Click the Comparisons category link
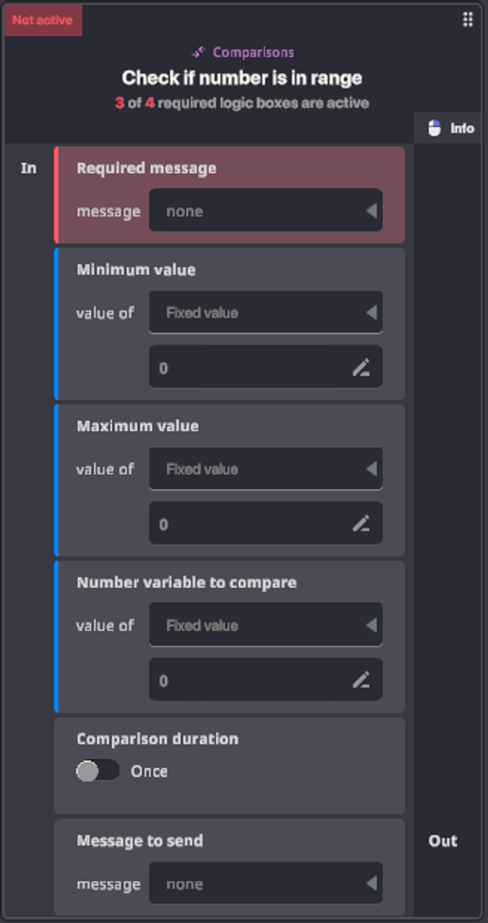Image resolution: width=488 pixels, height=923 pixels. (253, 52)
